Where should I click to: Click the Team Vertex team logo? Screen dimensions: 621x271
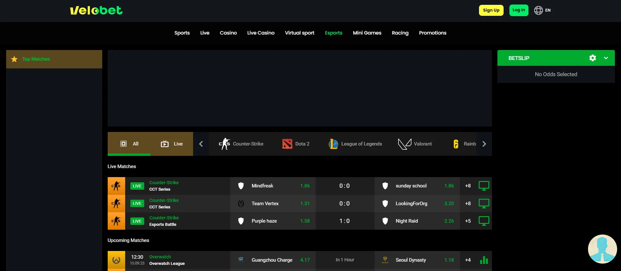(x=241, y=204)
